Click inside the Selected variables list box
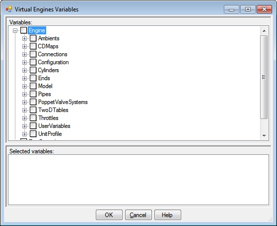The image size is (277, 226). (138, 180)
